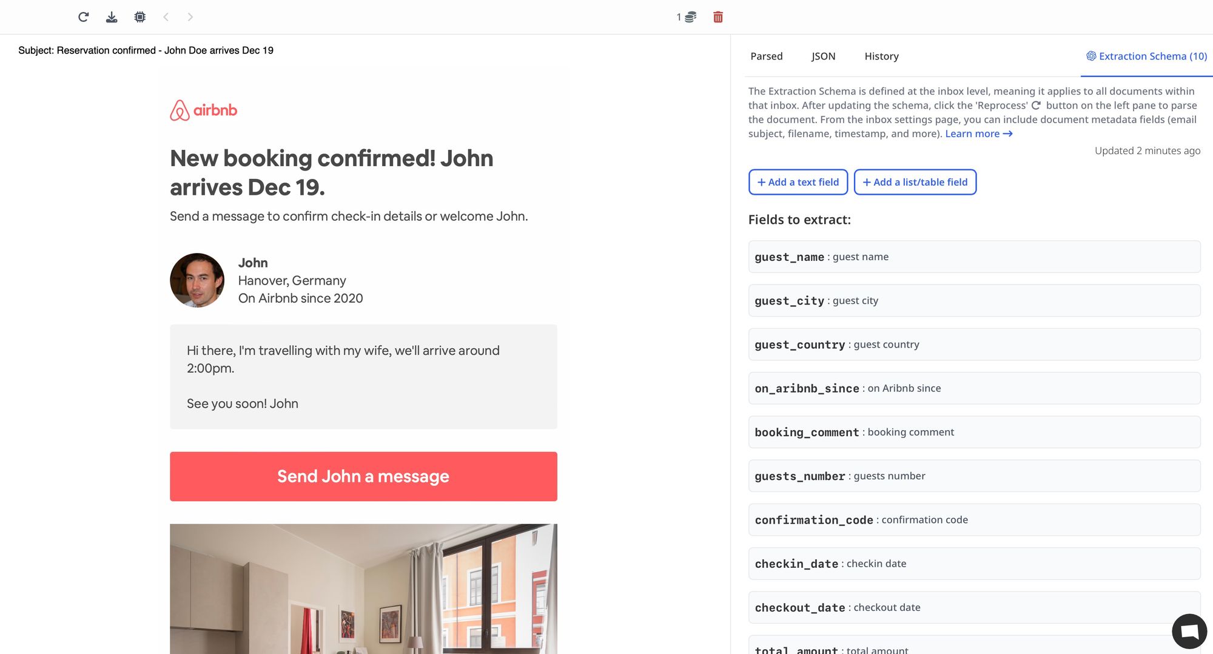Delete document with red trash icon
Image resolution: width=1213 pixels, height=654 pixels.
[718, 17]
